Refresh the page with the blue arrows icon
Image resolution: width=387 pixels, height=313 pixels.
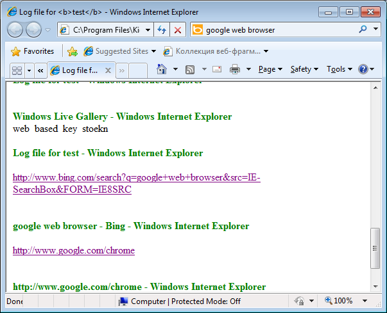pos(162,30)
